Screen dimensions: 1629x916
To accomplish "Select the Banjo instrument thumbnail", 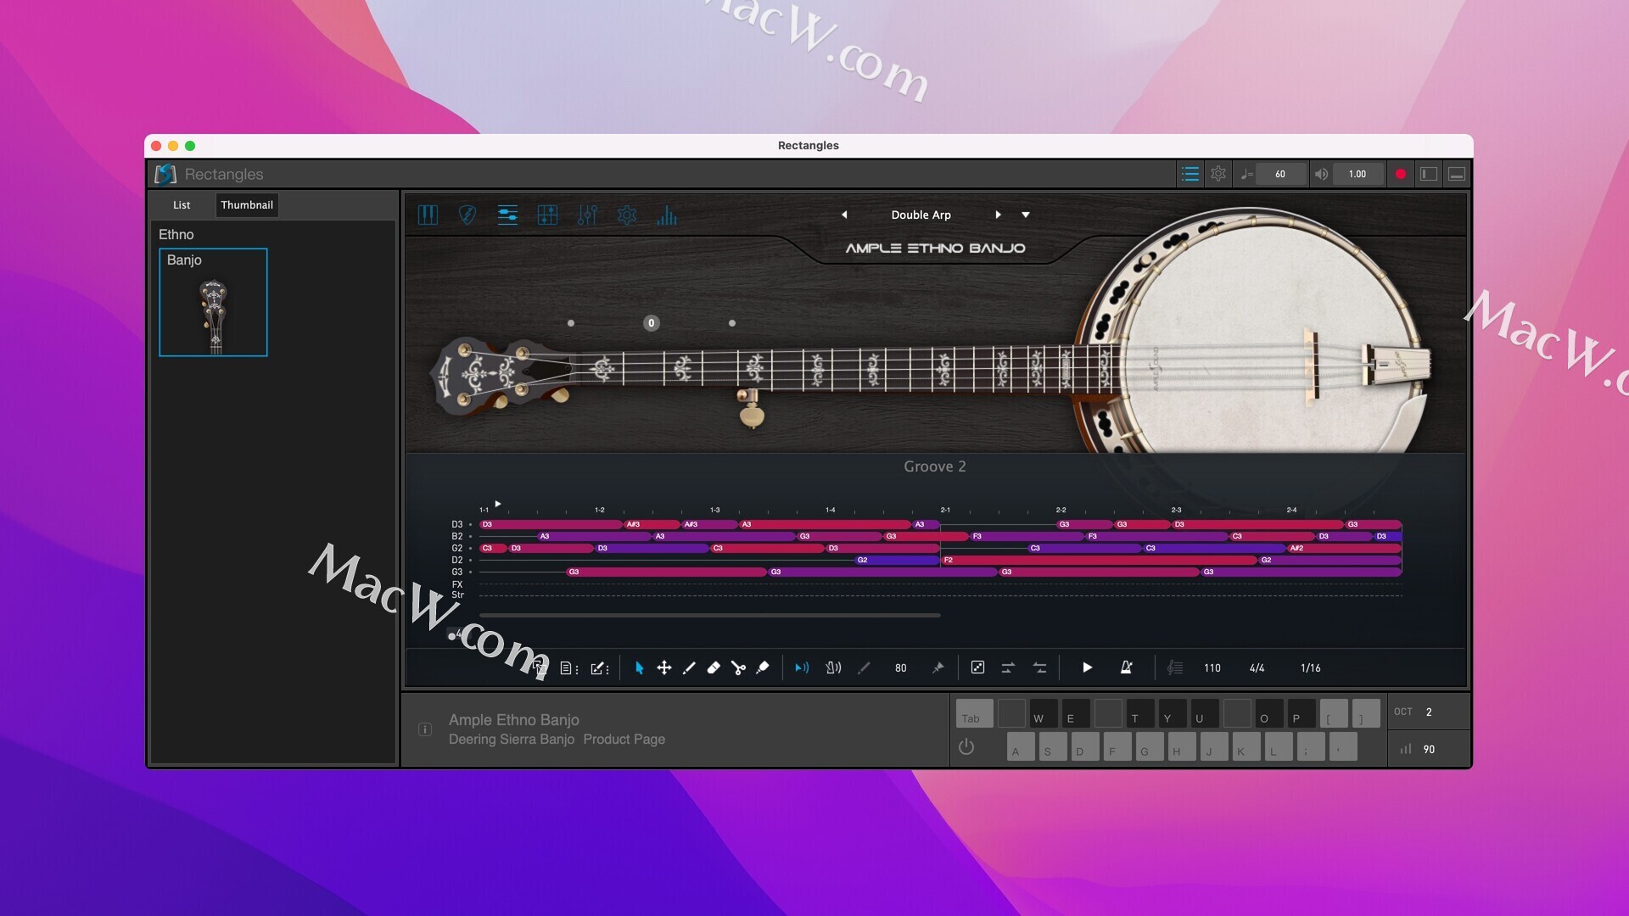I will click(213, 302).
